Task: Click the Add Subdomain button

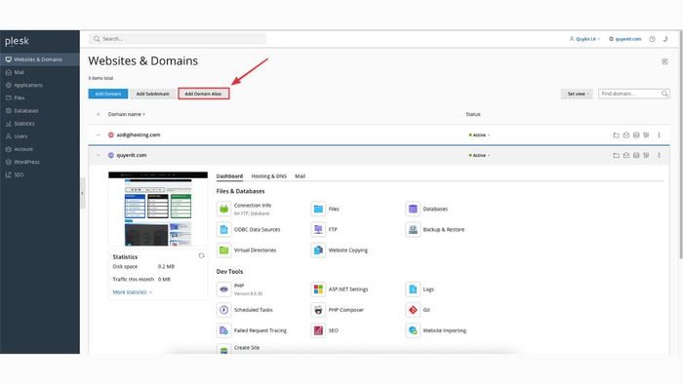Action: (153, 94)
